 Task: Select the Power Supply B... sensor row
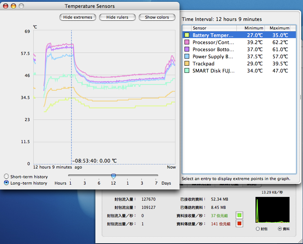click(239, 56)
